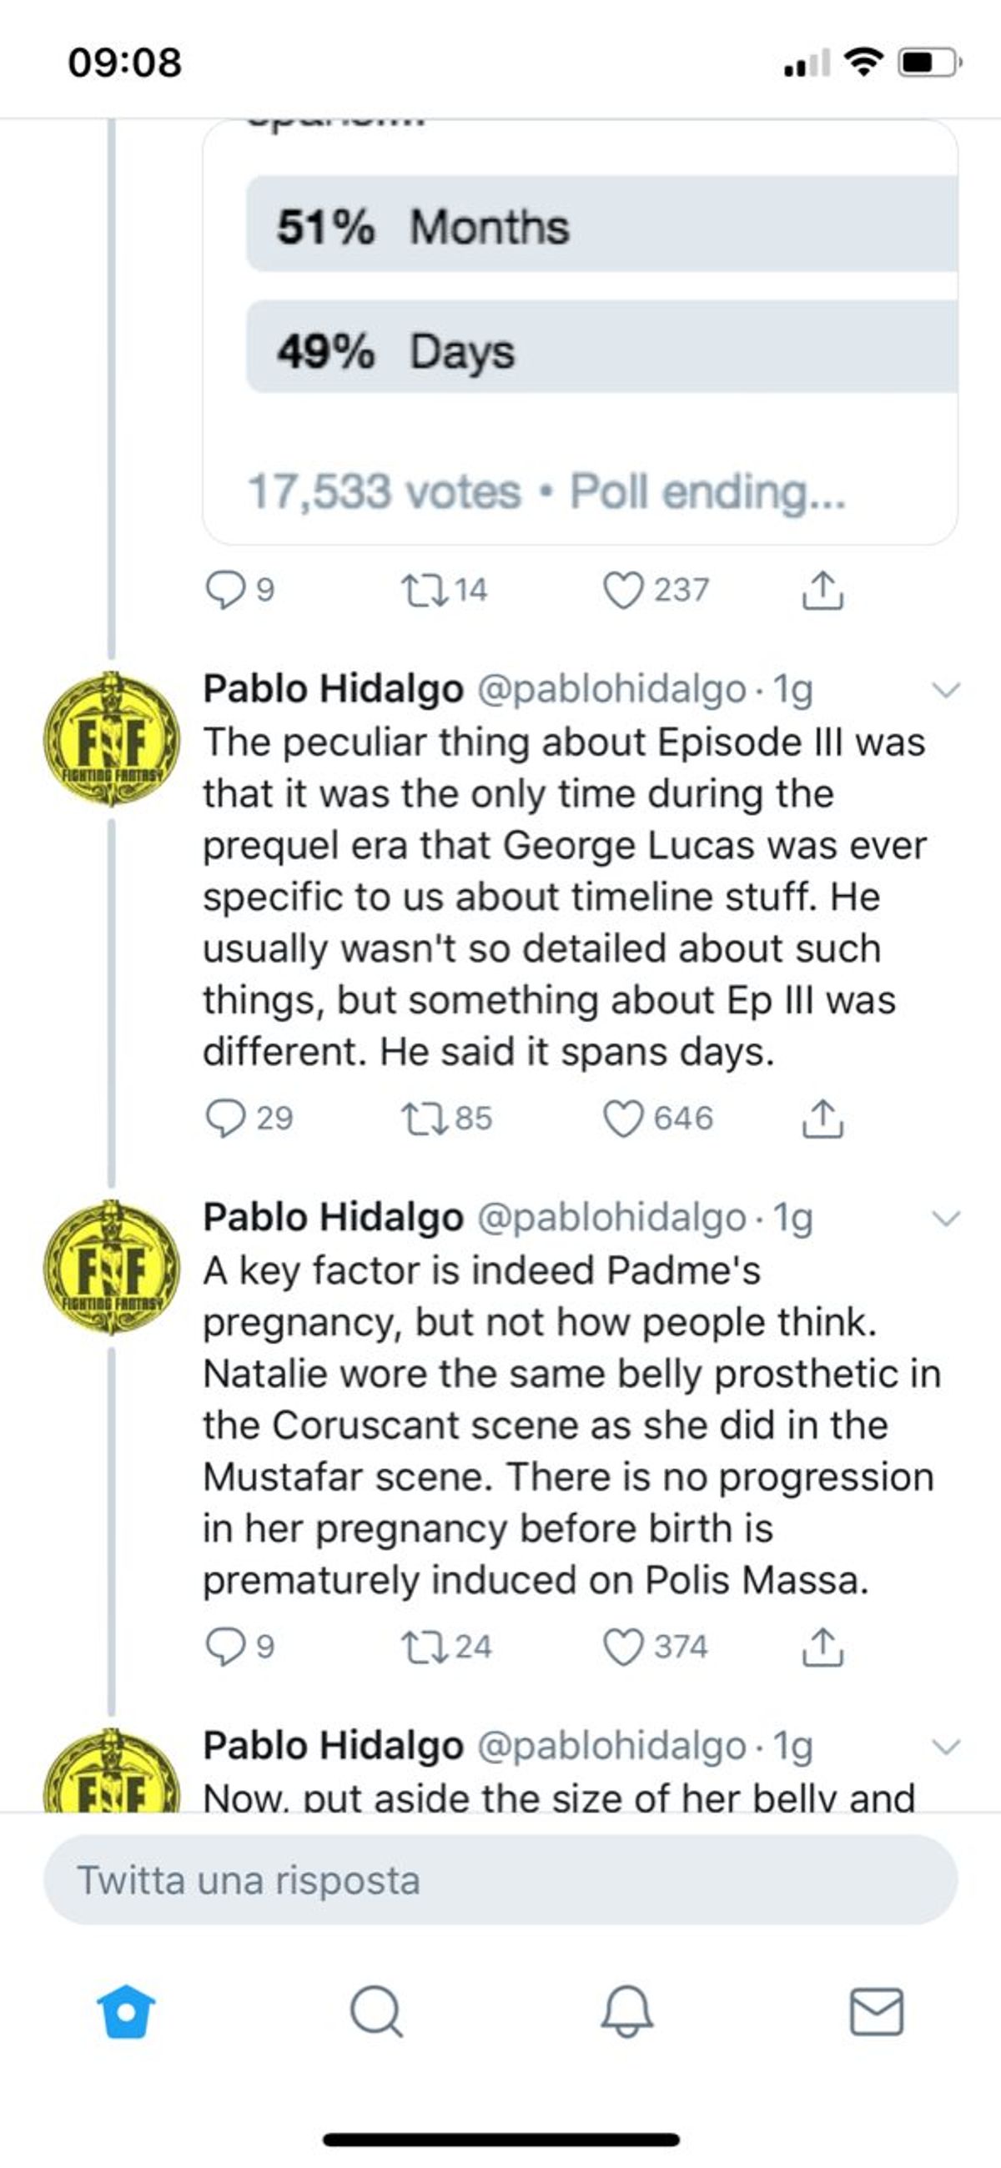Screen dimensions: 1001x2168
Task: Expand options for the Episode III tweet
Action: tap(946, 690)
